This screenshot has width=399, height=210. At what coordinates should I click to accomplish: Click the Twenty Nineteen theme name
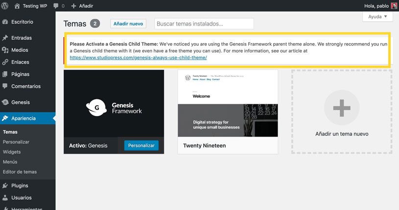pyautogui.click(x=204, y=145)
